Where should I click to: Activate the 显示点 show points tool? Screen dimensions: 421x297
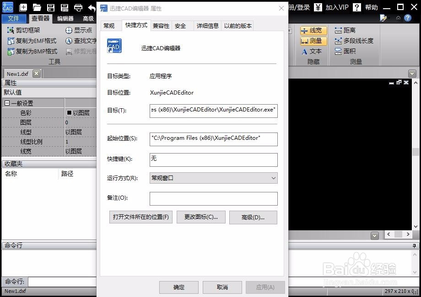pos(79,30)
